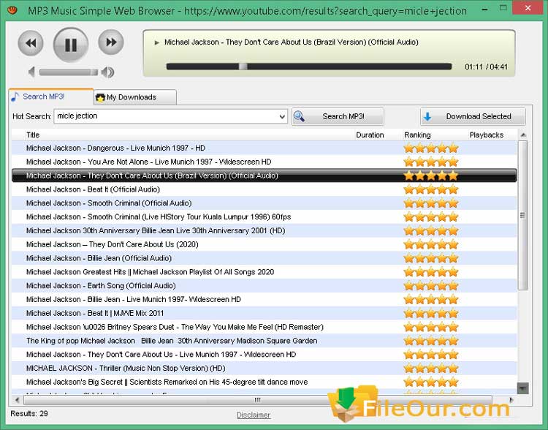This screenshot has height=430, width=548.
Task: Select 'Earth Song (Official Audio)' row
Action: pyautogui.click(x=265, y=285)
